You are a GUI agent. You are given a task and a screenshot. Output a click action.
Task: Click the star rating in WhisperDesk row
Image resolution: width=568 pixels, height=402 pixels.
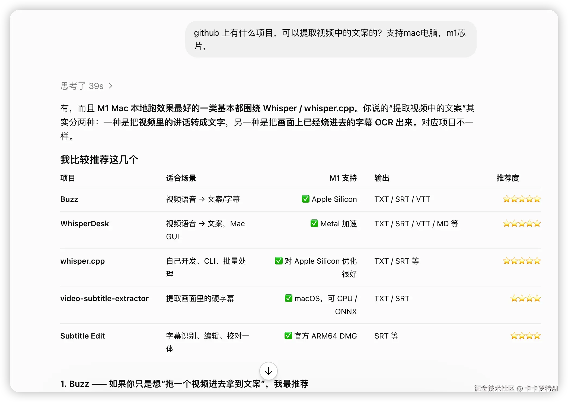coord(522,224)
